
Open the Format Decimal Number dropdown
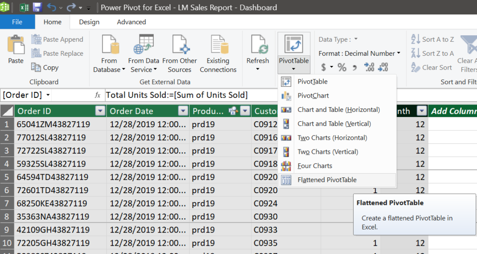point(398,53)
